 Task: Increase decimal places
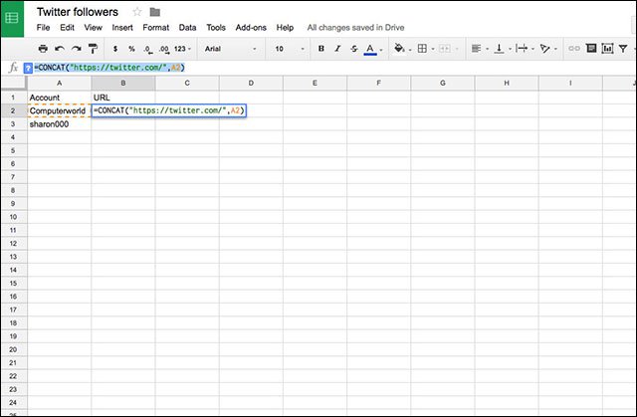tap(164, 49)
